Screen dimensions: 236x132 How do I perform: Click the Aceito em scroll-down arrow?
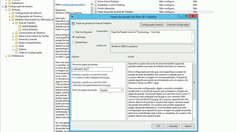click(x=193, y=51)
